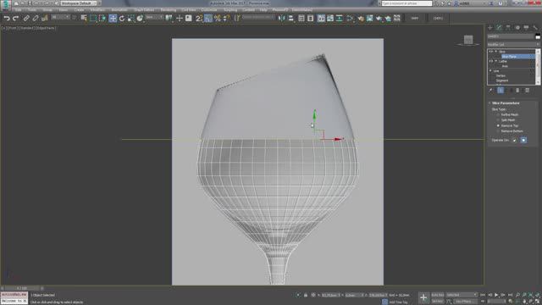Click Play Animation button
This screenshot has width=542, height=305.
click(x=496, y=295)
